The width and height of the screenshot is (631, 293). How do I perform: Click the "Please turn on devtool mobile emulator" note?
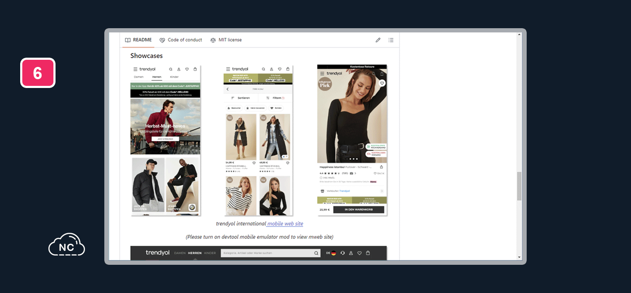(260, 237)
